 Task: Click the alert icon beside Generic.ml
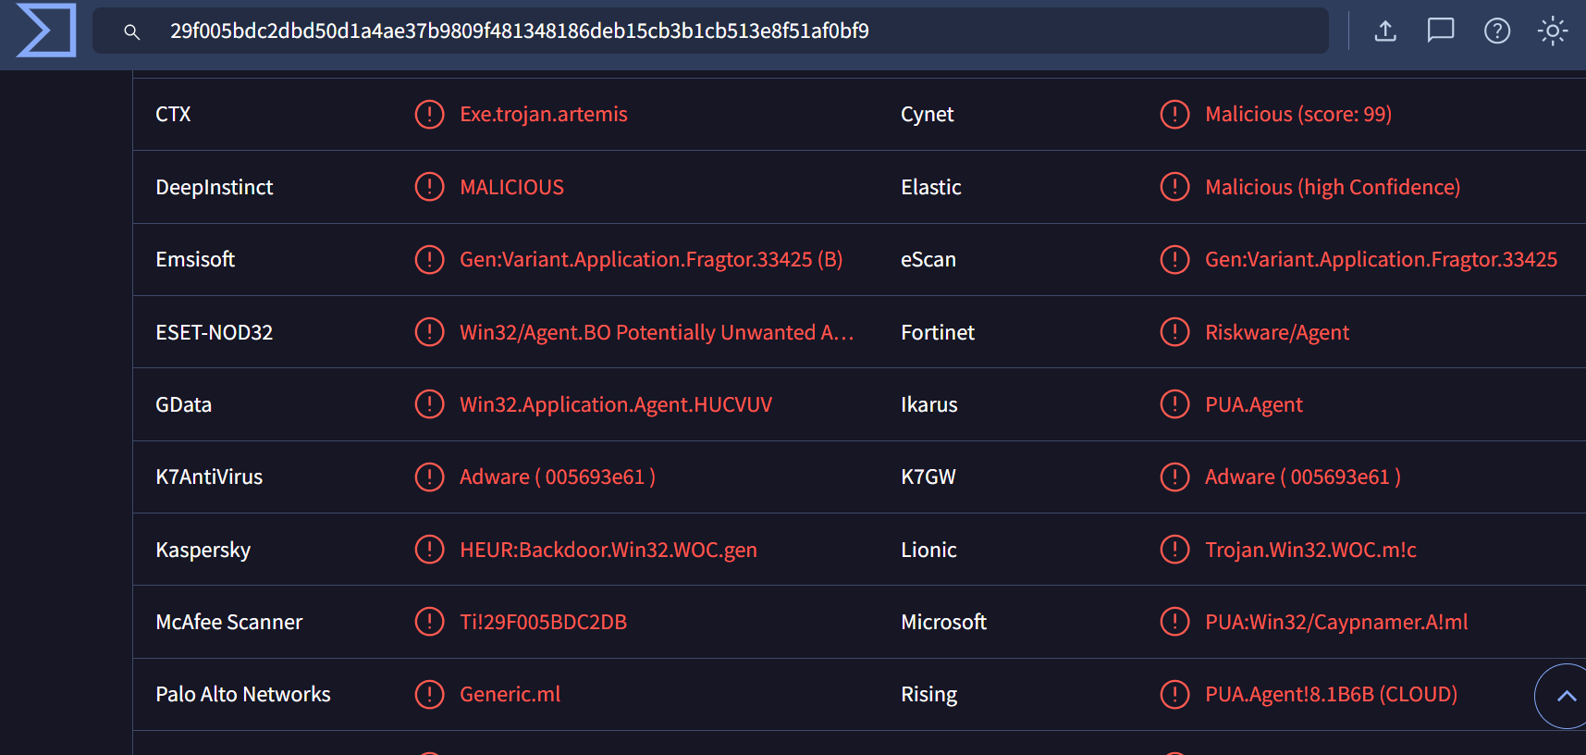(429, 694)
